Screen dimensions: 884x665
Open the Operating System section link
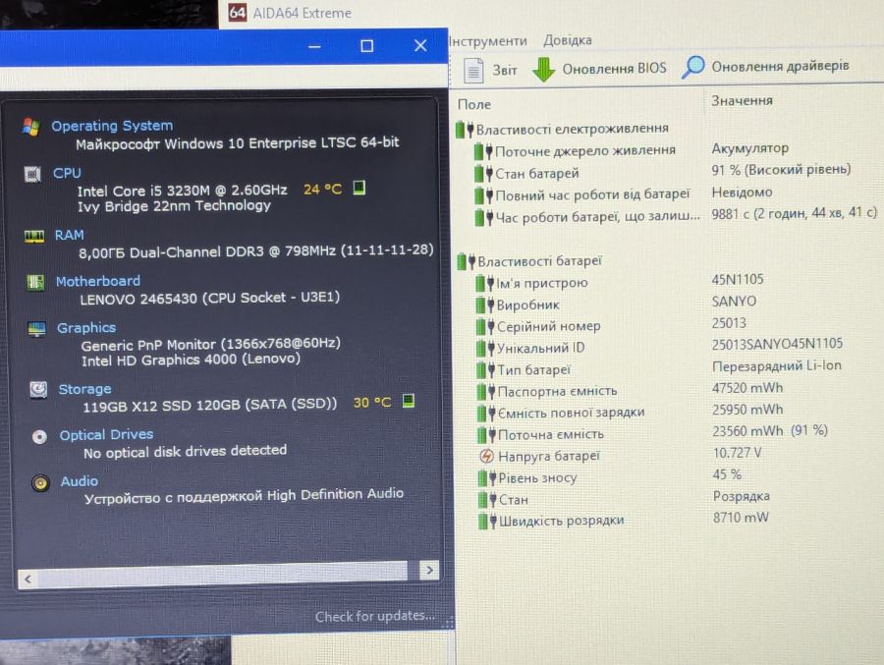pos(112,126)
